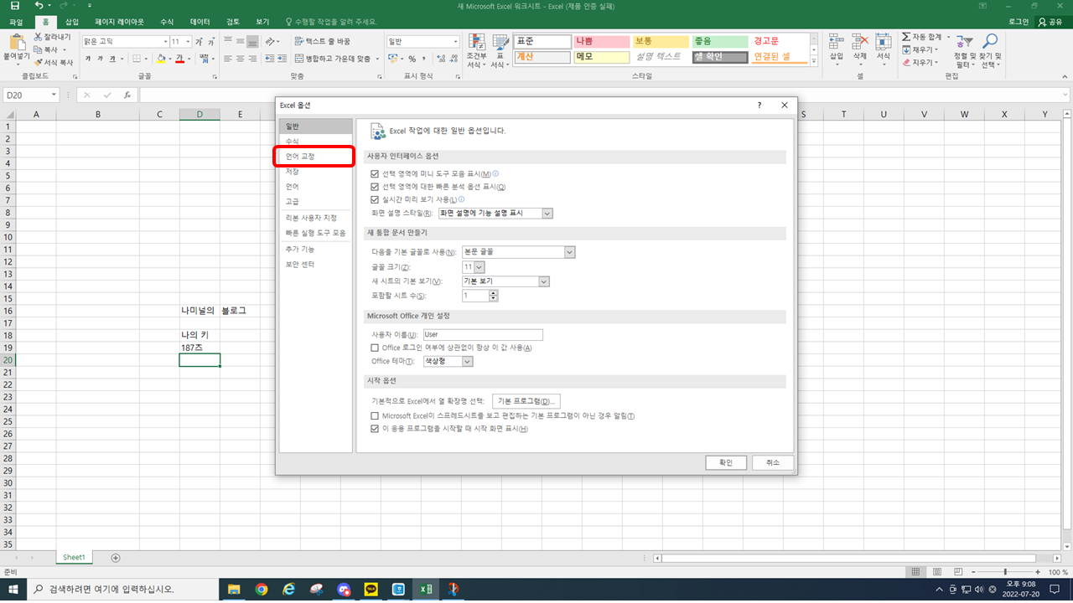
Task: Apply the Bad (나쁨) cell style swatch
Action: [602, 41]
